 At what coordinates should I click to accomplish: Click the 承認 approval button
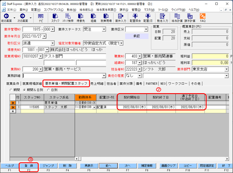[137, 36]
